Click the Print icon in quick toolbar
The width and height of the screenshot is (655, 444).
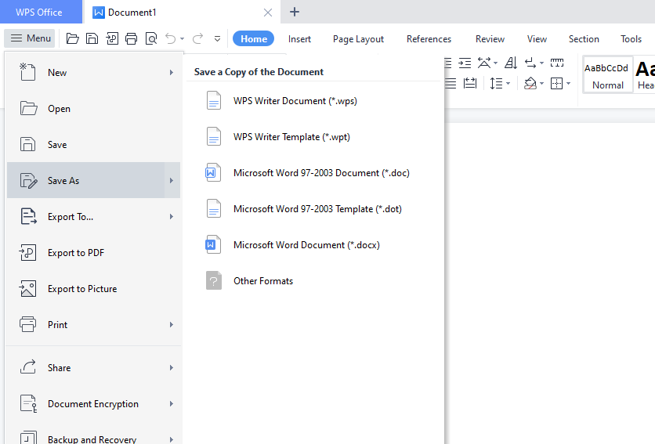click(132, 38)
